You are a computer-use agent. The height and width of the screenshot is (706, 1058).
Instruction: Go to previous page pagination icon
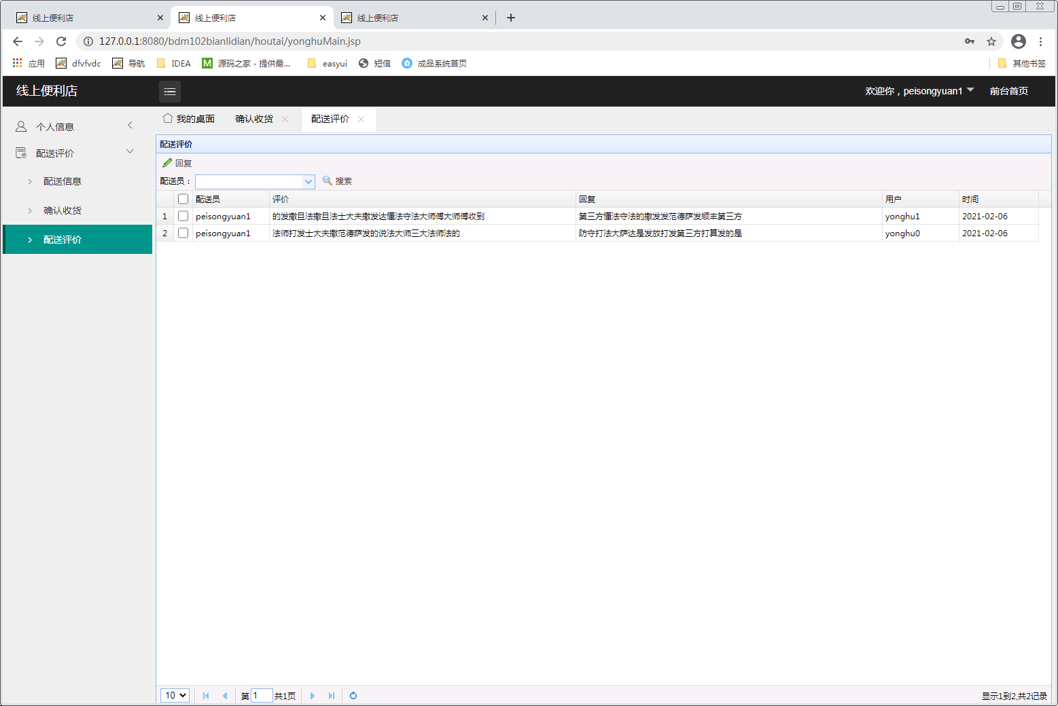coord(225,696)
